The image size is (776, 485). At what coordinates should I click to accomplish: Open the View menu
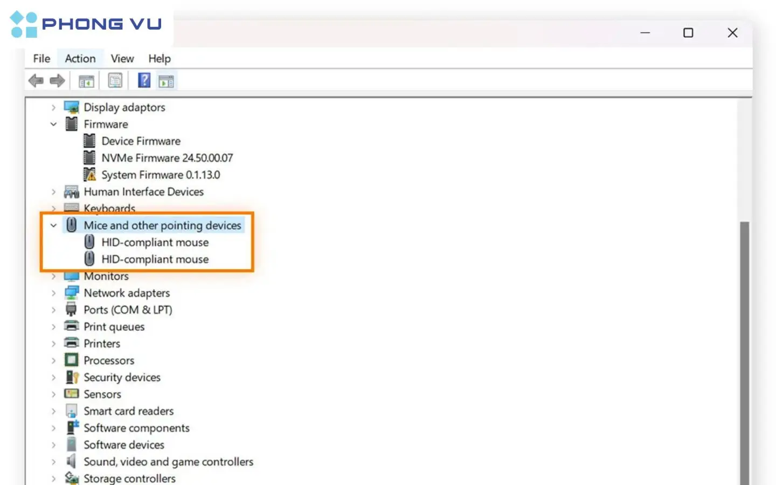[122, 58]
